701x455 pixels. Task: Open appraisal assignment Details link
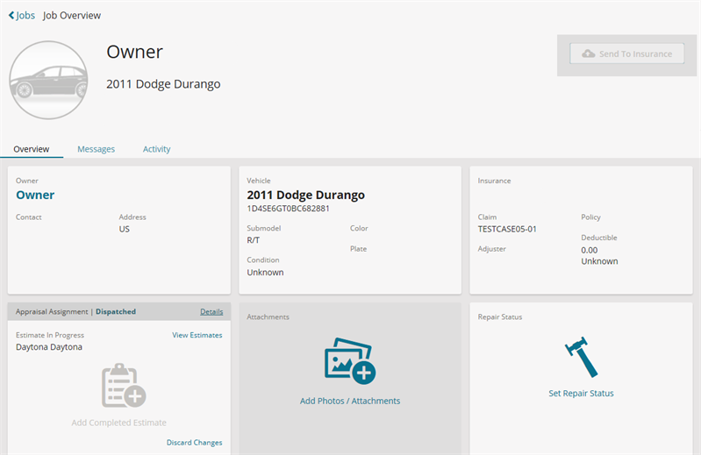click(x=211, y=312)
